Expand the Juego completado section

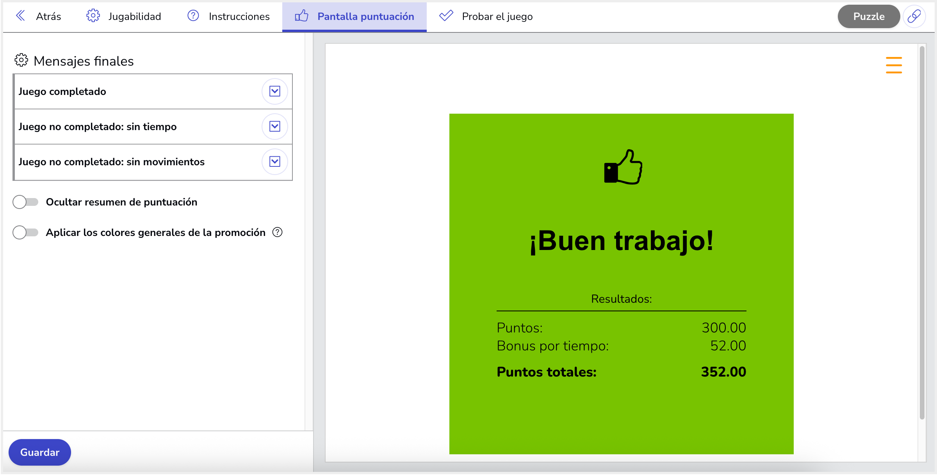pos(275,91)
